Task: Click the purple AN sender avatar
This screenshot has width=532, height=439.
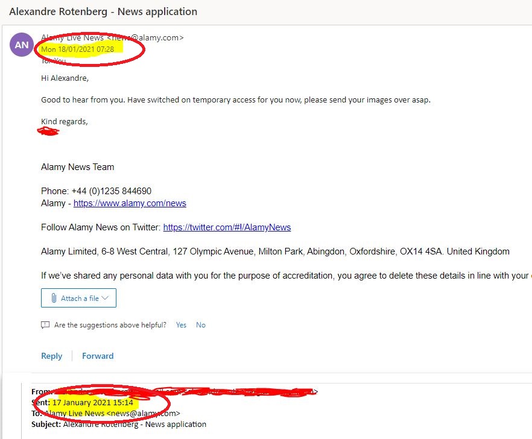Action: (22, 45)
